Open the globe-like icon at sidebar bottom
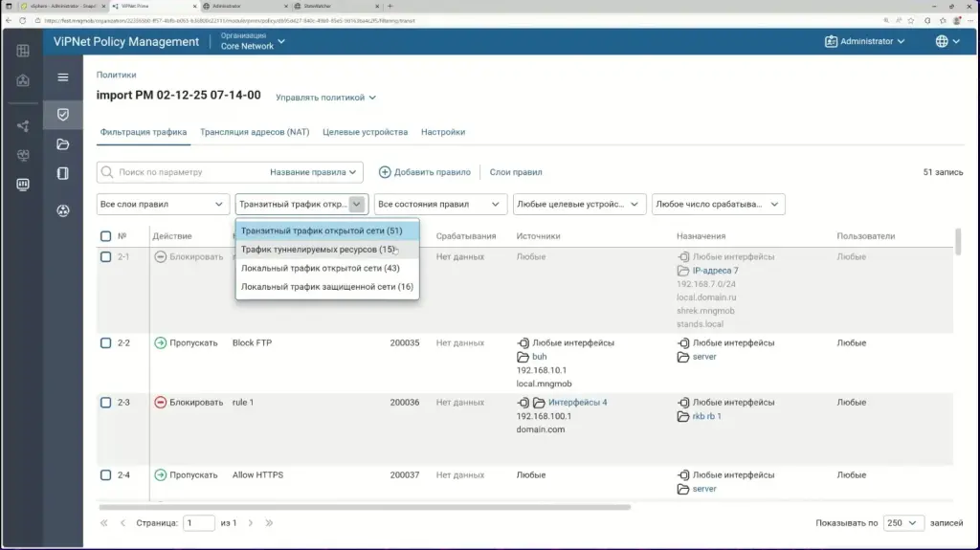This screenshot has height=550, width=980. (x=63, y=210)
